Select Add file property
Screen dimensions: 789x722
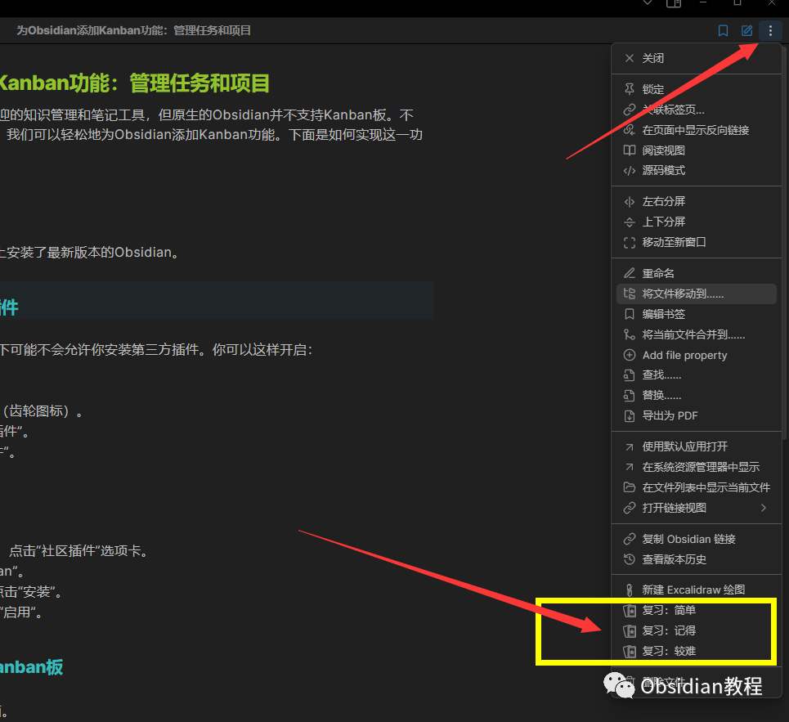[x=697, y=355]
